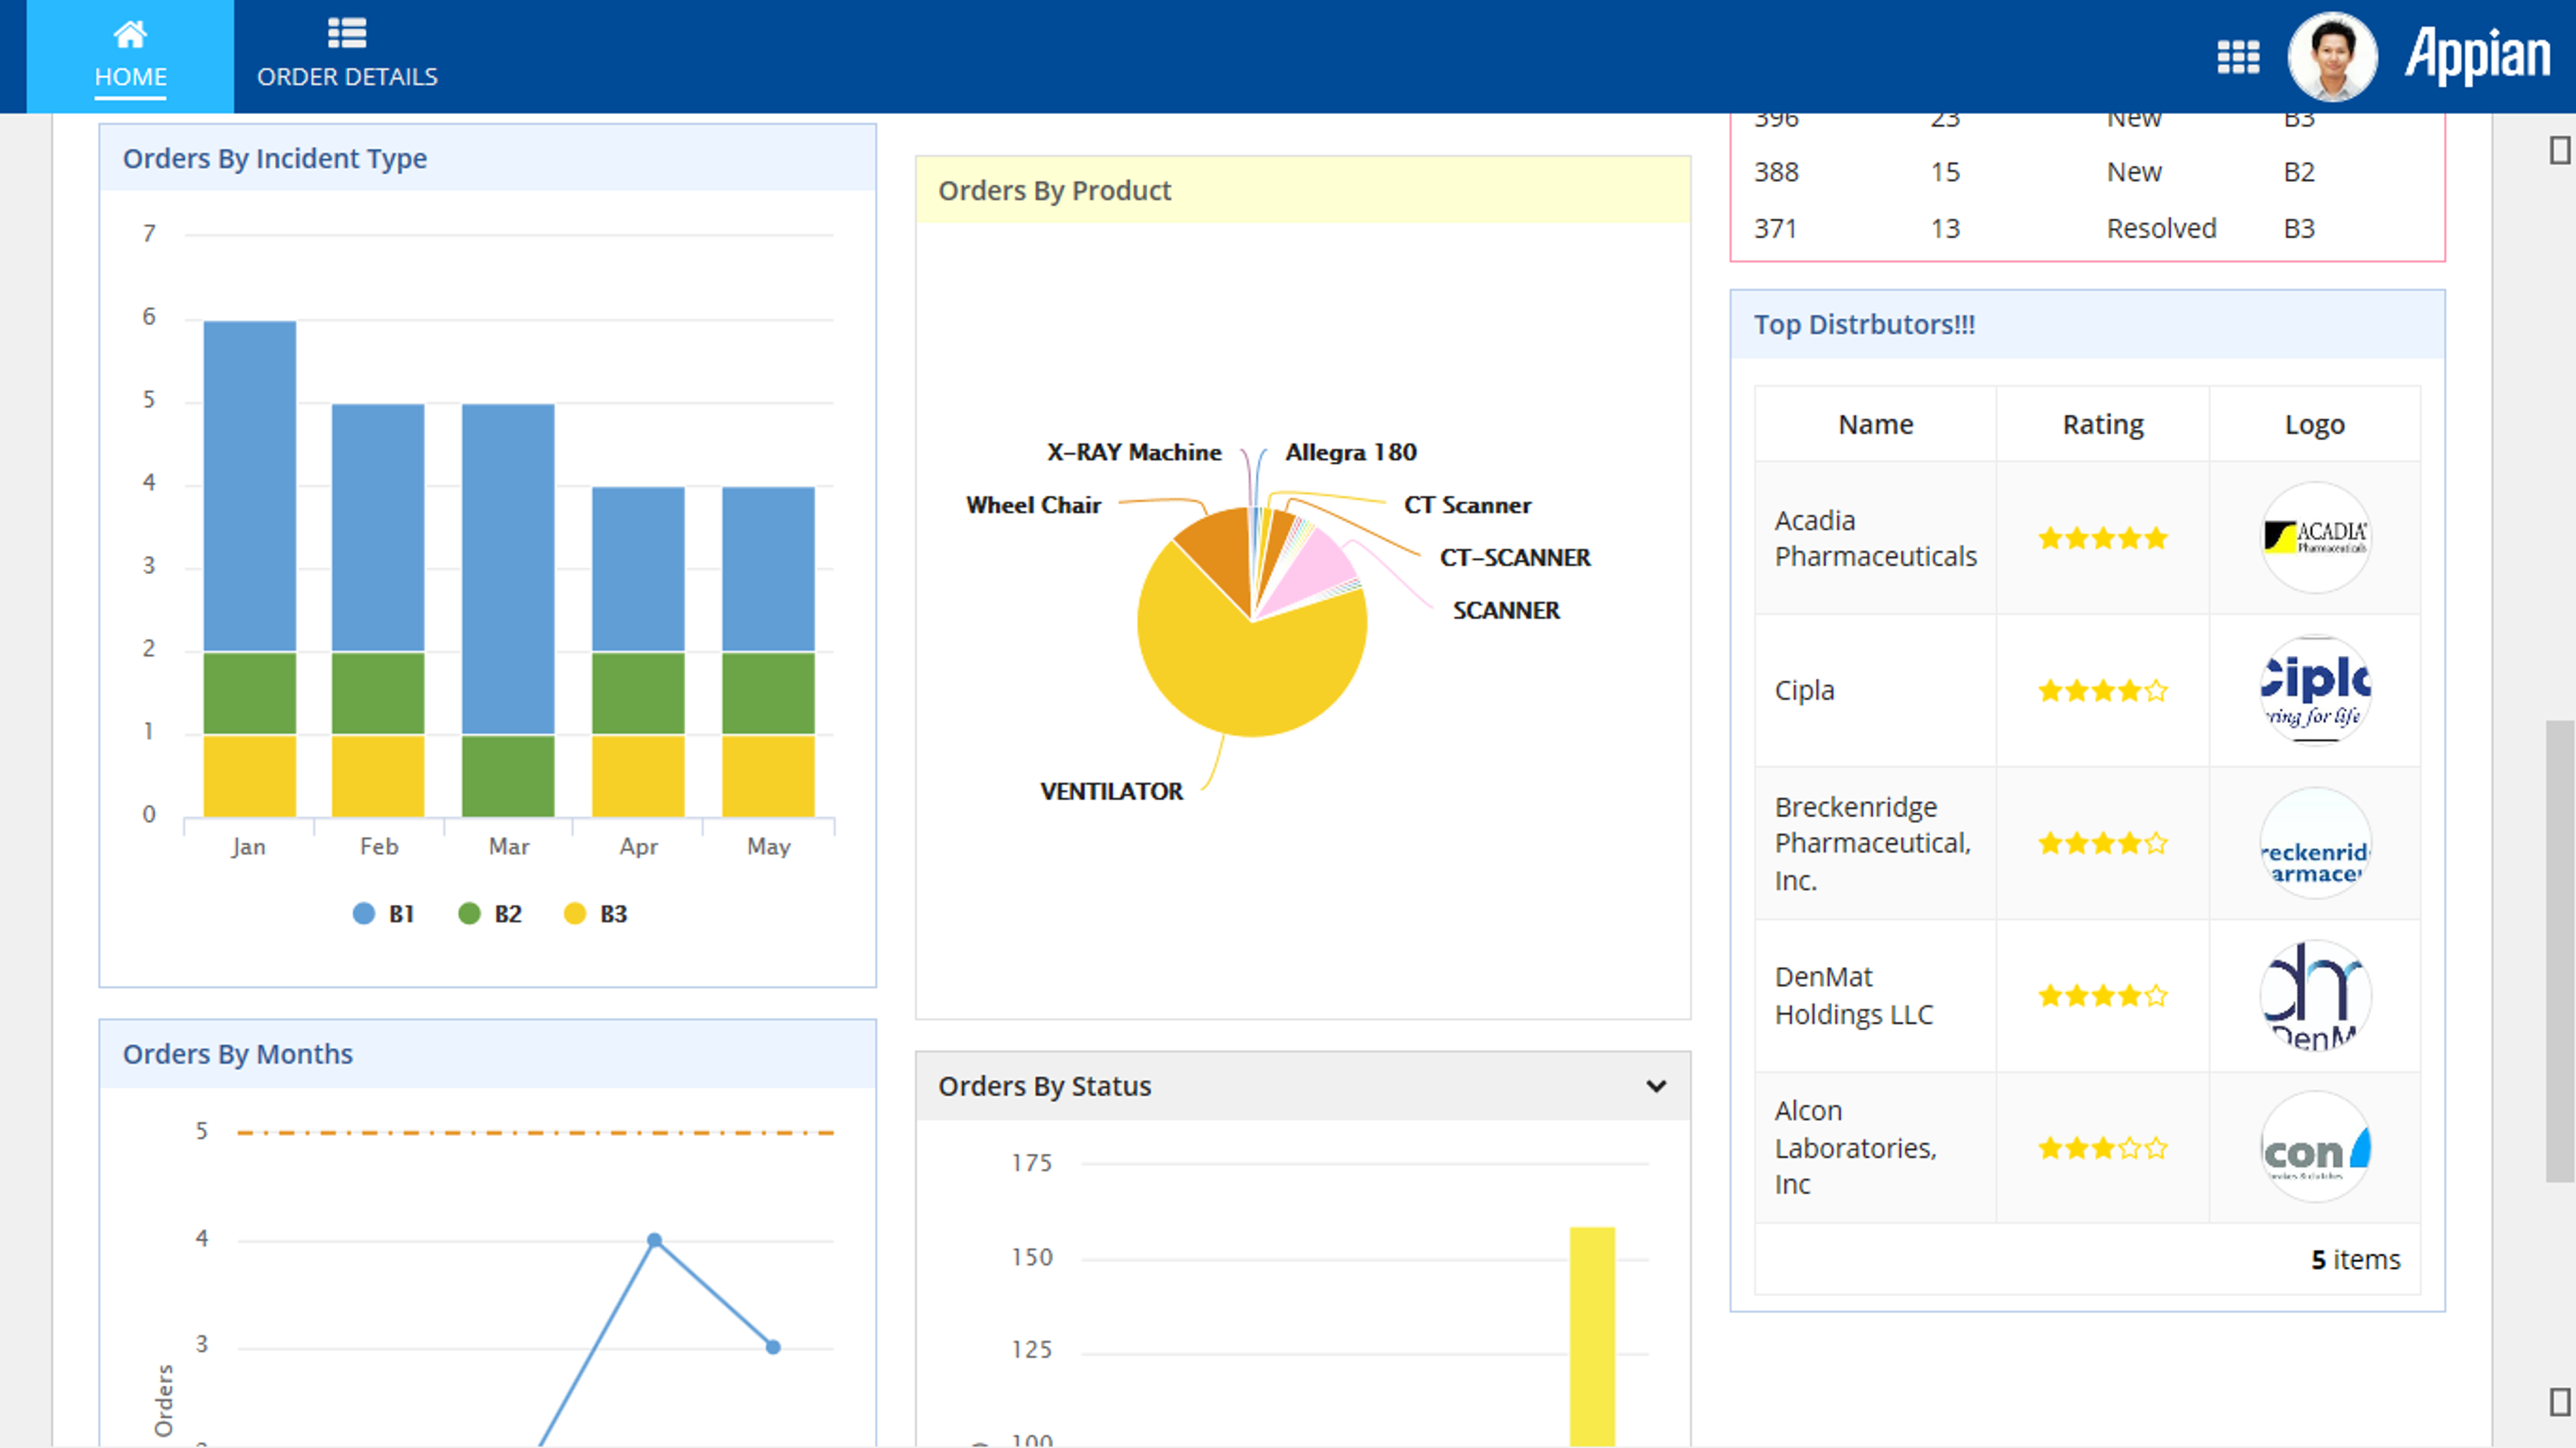The height and width of the screenshot is (1448, 2576).
Task: Click the 'Orders By Months' heading
Action: click(238, 1054)
